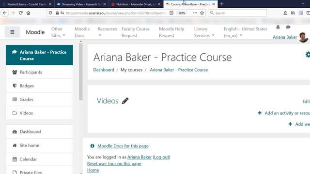Open the page actions three-dot menu
This screenshot has width=310, height=174.
point(195,13)
